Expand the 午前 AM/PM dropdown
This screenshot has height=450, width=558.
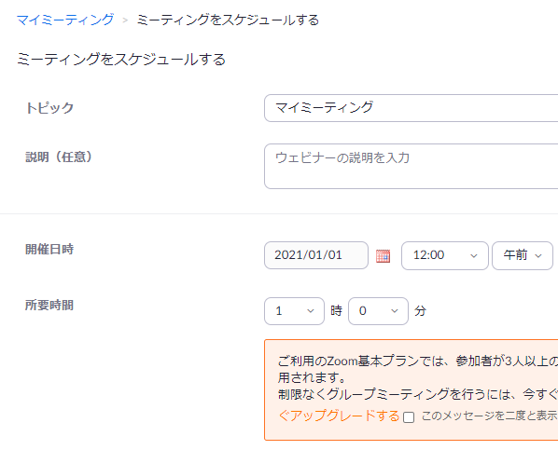click(x=522, y=255)
